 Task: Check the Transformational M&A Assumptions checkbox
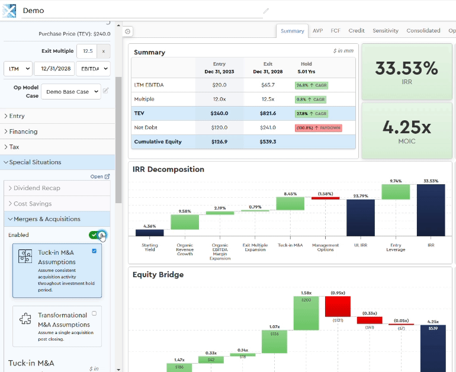pos(94,313)
